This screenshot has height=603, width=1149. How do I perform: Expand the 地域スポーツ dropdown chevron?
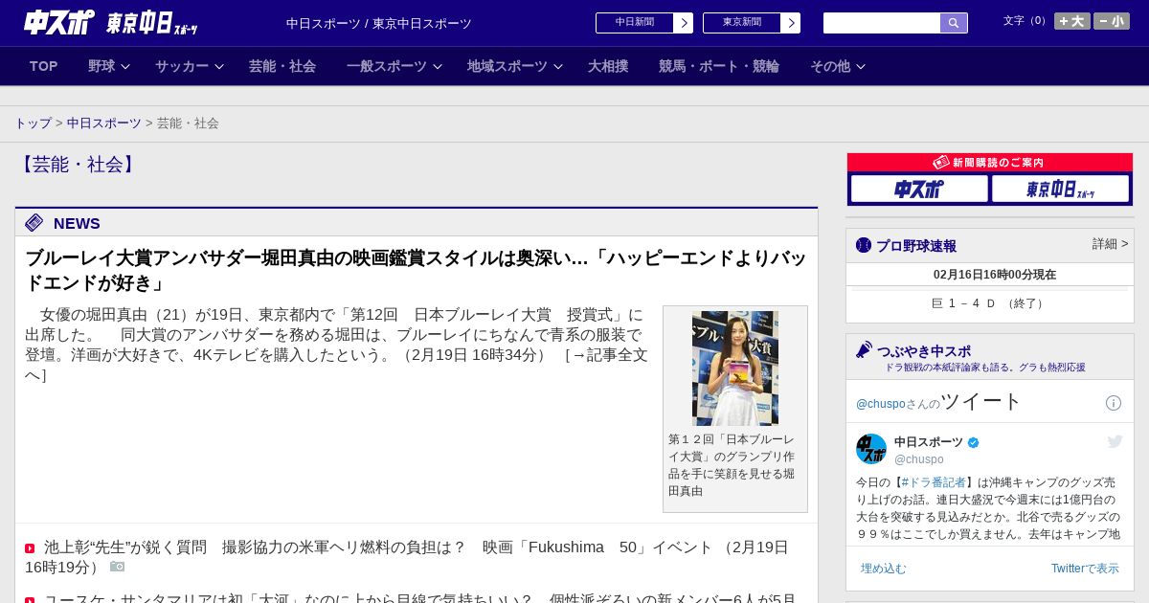click(559, 66)
